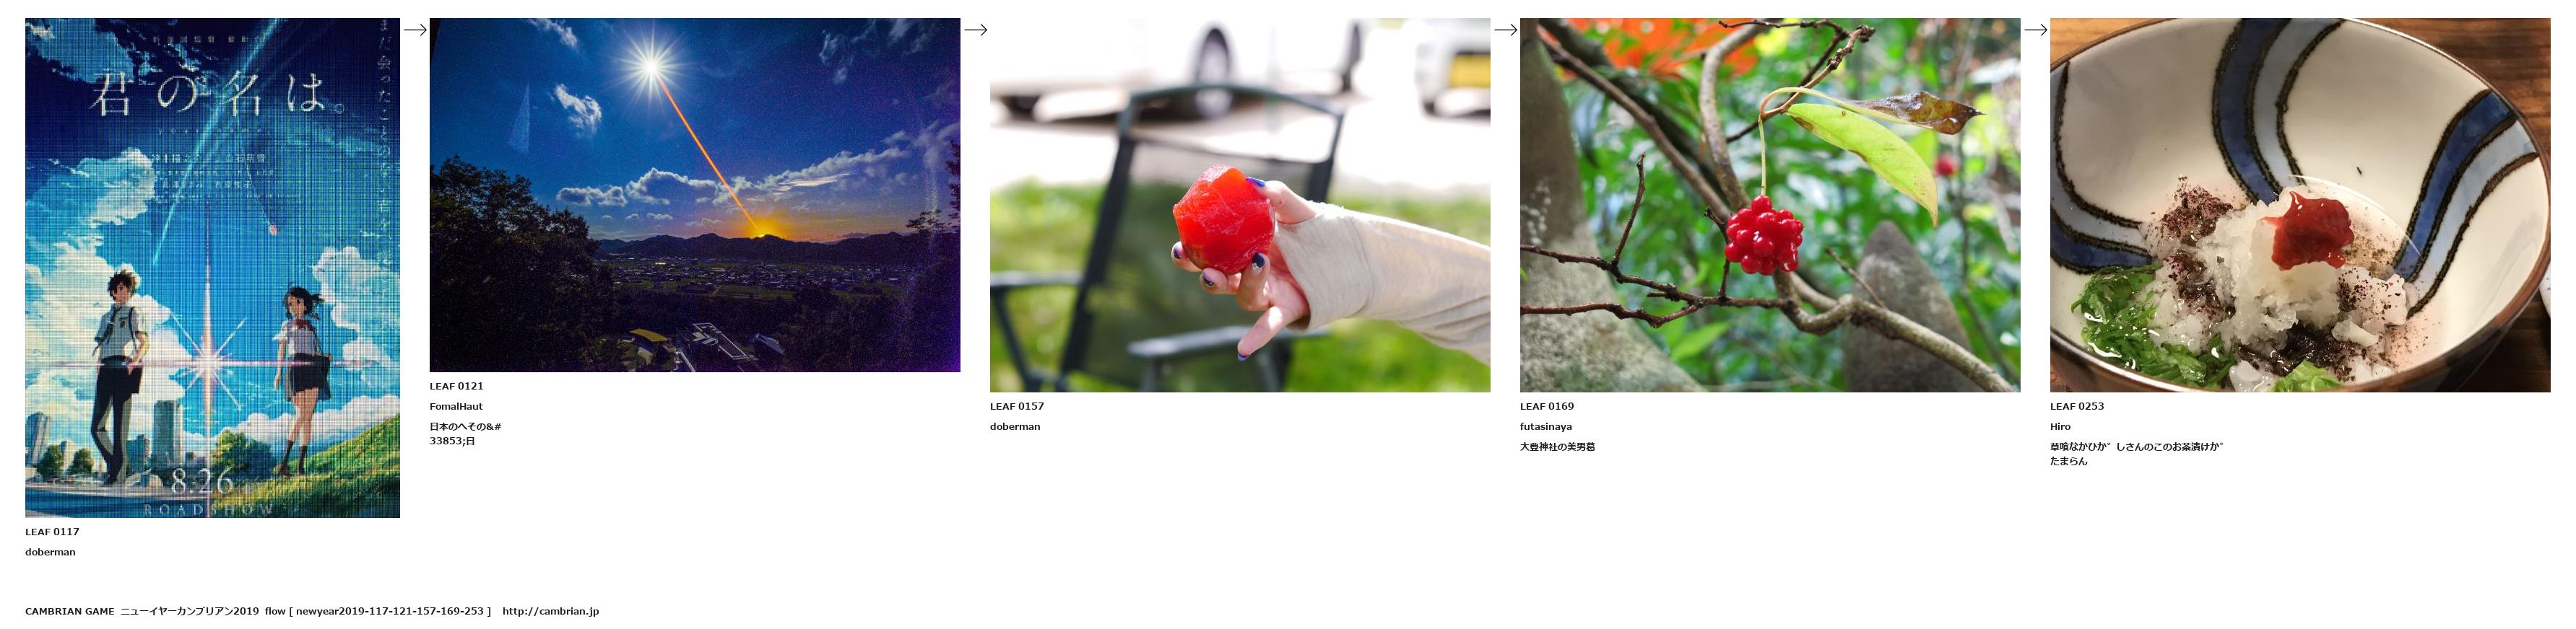Select LEAF 0117 label

point(52,532)
